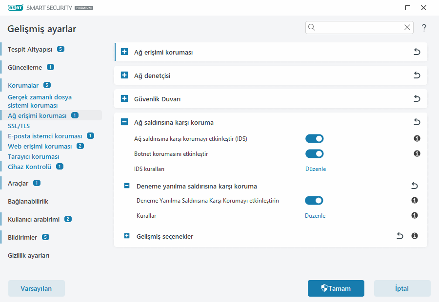Open info icon for IDS etkinleştir setting
Screen dimensions: 439x302
pos(417,139)
